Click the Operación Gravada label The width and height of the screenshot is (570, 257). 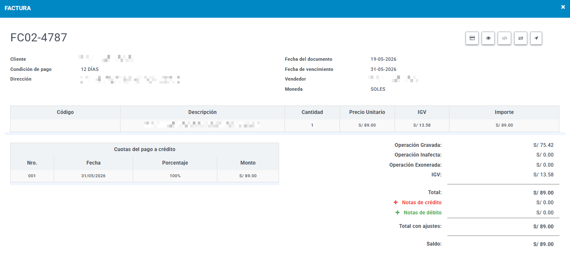pyautogui.click(x=418, y=145)
